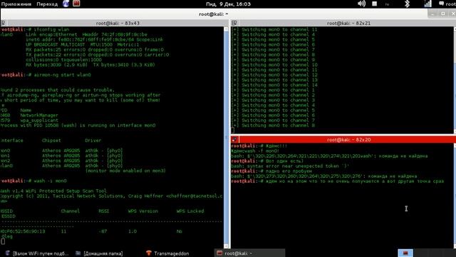Click 'syntax error near unexpected token' line

[290, 166]
